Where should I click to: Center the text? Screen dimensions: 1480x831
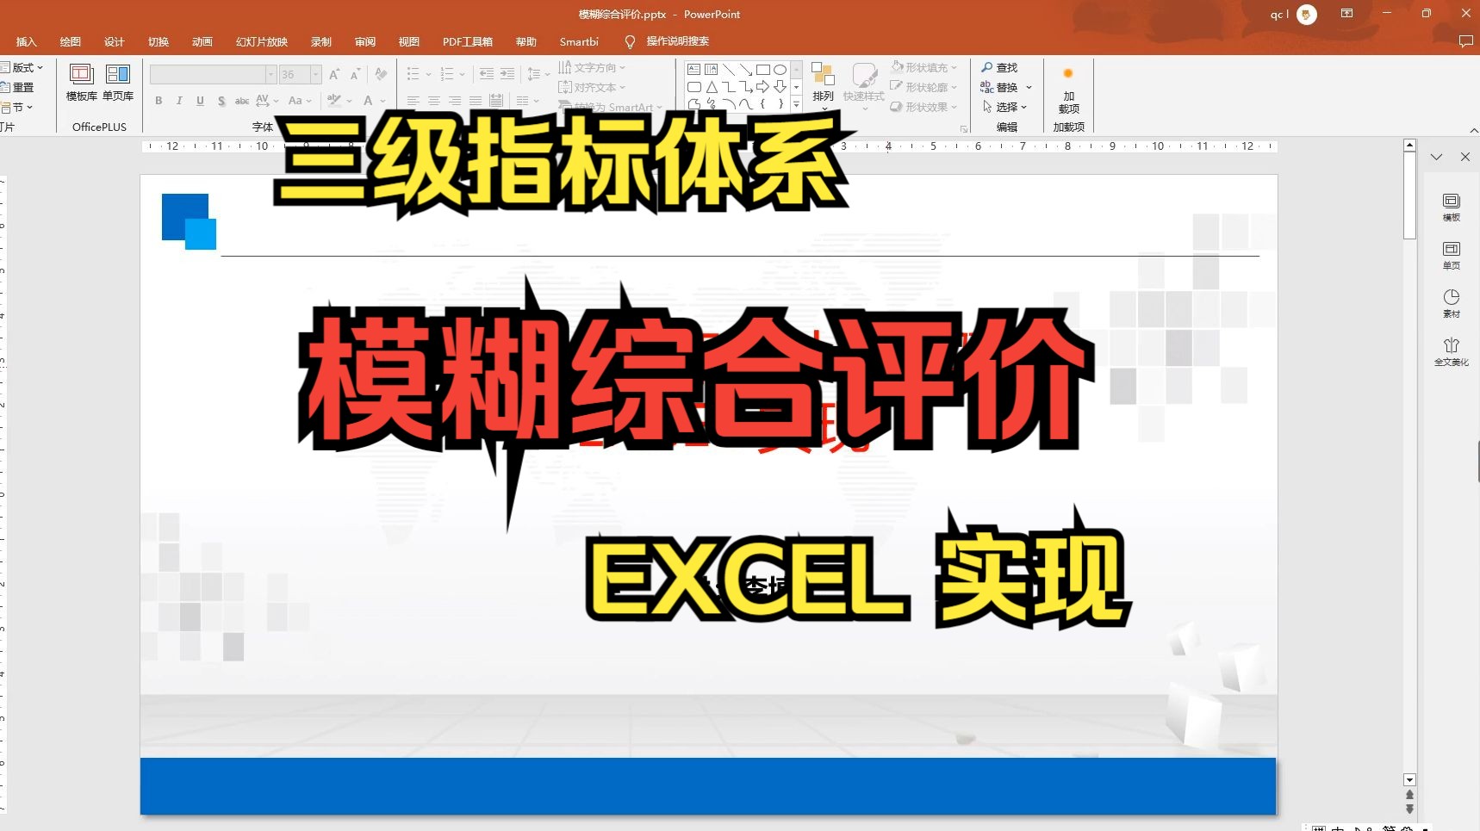click(x=434, y=101)
